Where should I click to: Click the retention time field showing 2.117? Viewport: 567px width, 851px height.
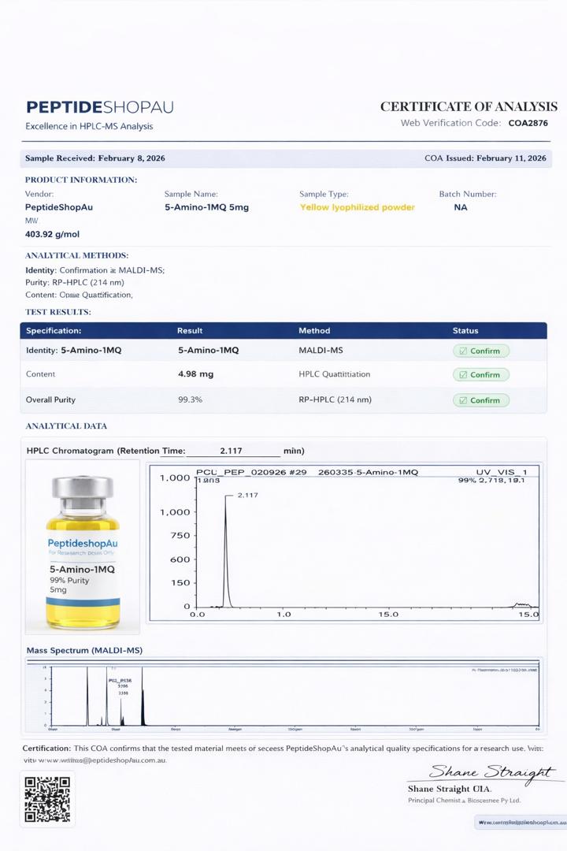tap(232, 451)
